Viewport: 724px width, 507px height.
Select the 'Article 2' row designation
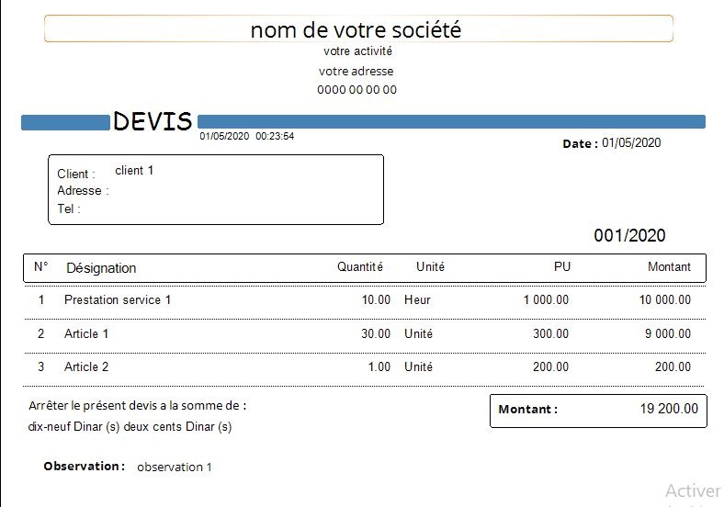(x=86, y=366)
